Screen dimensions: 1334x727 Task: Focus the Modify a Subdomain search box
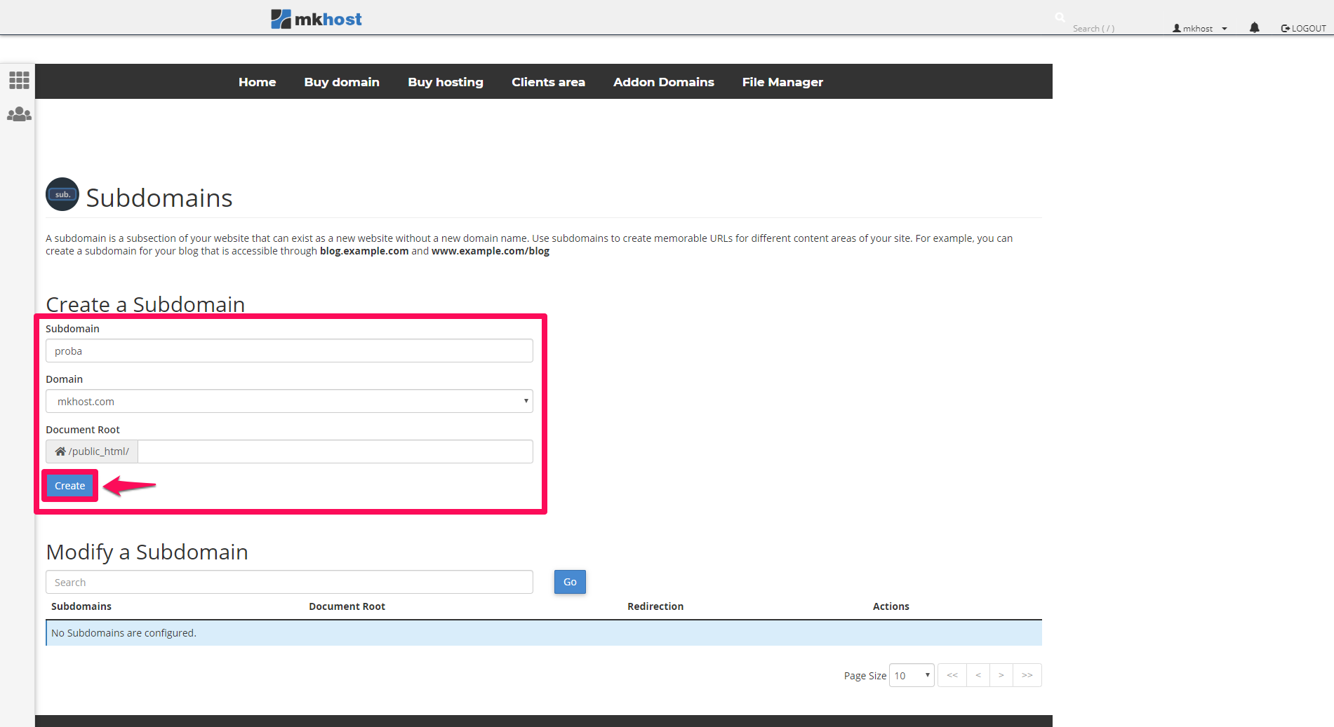(x=289, y=582)
